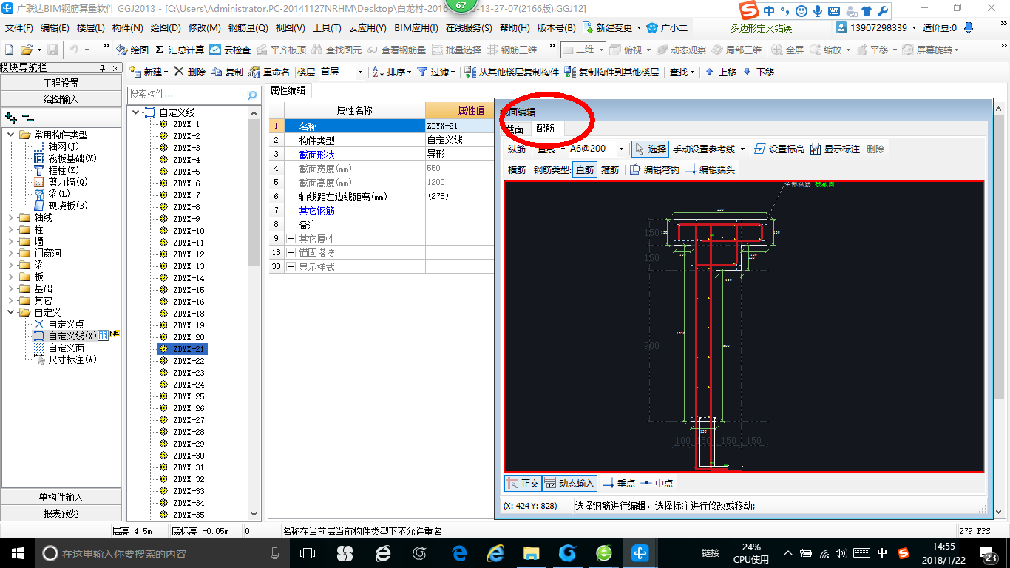Click 设置标高 in rebar toolbar

coord(779,149)
